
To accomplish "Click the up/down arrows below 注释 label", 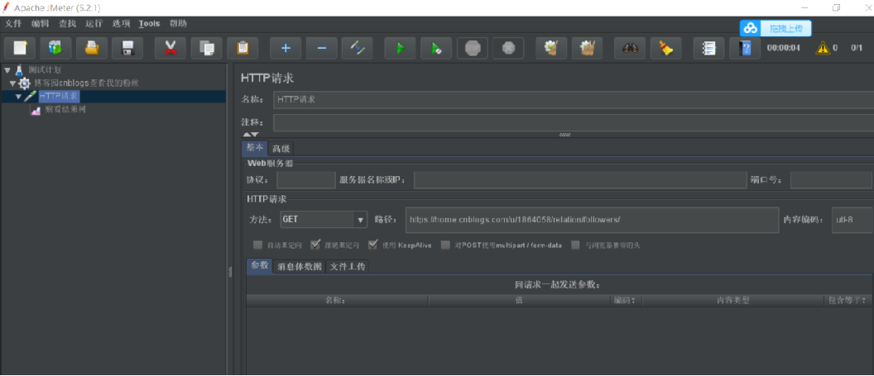I will point(250,135).
